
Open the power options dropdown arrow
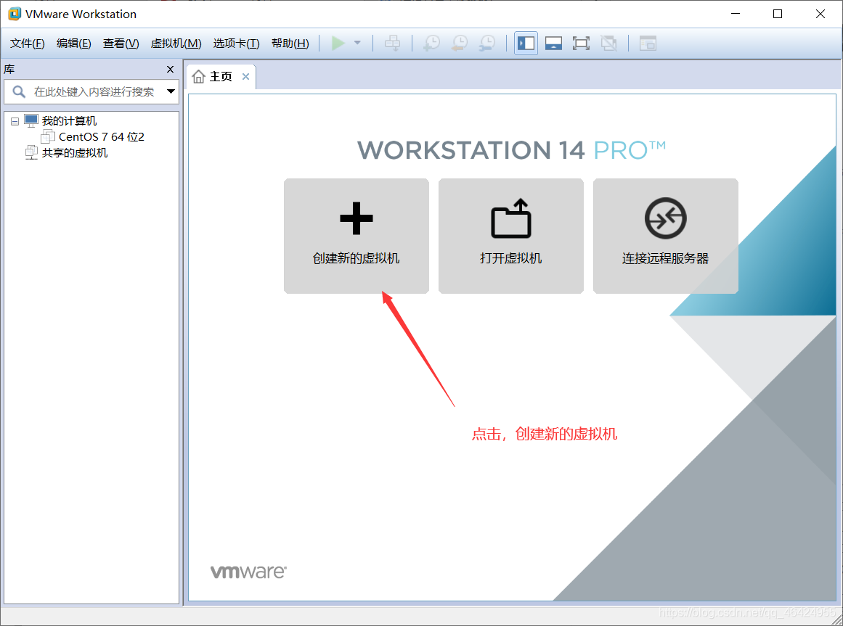357,43
